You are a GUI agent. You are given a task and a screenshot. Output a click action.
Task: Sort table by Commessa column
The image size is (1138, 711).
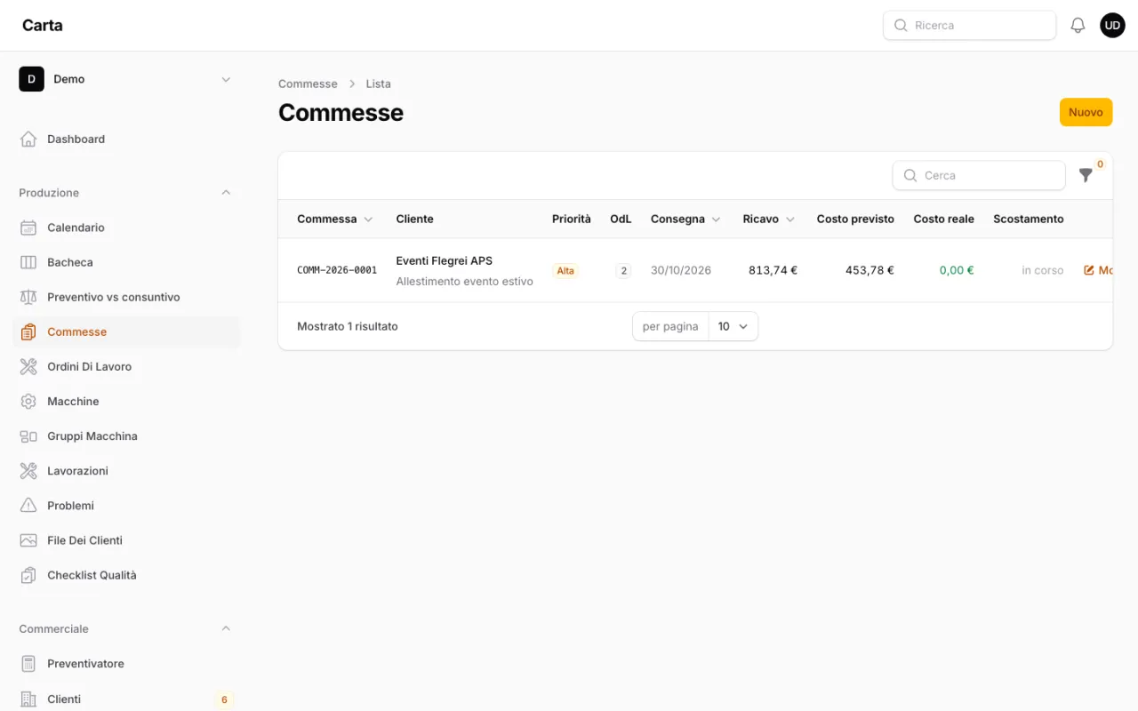pyautogui.click(x=335, y=219)
